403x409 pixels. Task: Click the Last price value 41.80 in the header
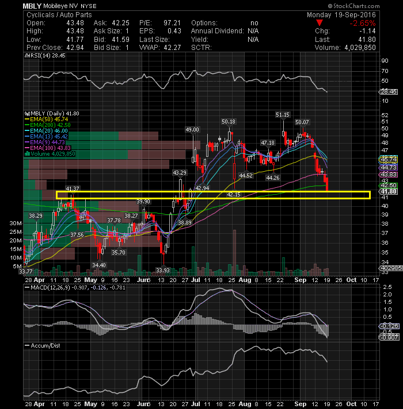point(367,40)
